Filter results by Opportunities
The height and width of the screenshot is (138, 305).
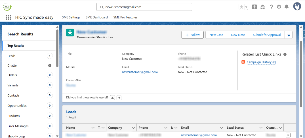tap(29, 106)
